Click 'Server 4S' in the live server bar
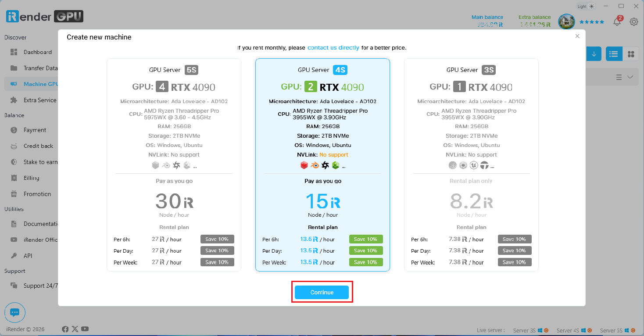The height and width of the screenshot is (336, 644). 568,330
